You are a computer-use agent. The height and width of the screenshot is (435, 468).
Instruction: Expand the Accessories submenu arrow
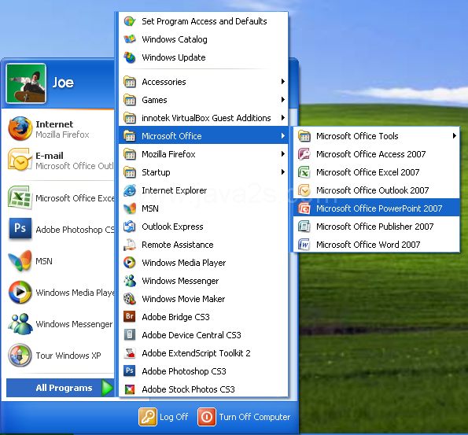pyautogui.click(x=282, y=82)
